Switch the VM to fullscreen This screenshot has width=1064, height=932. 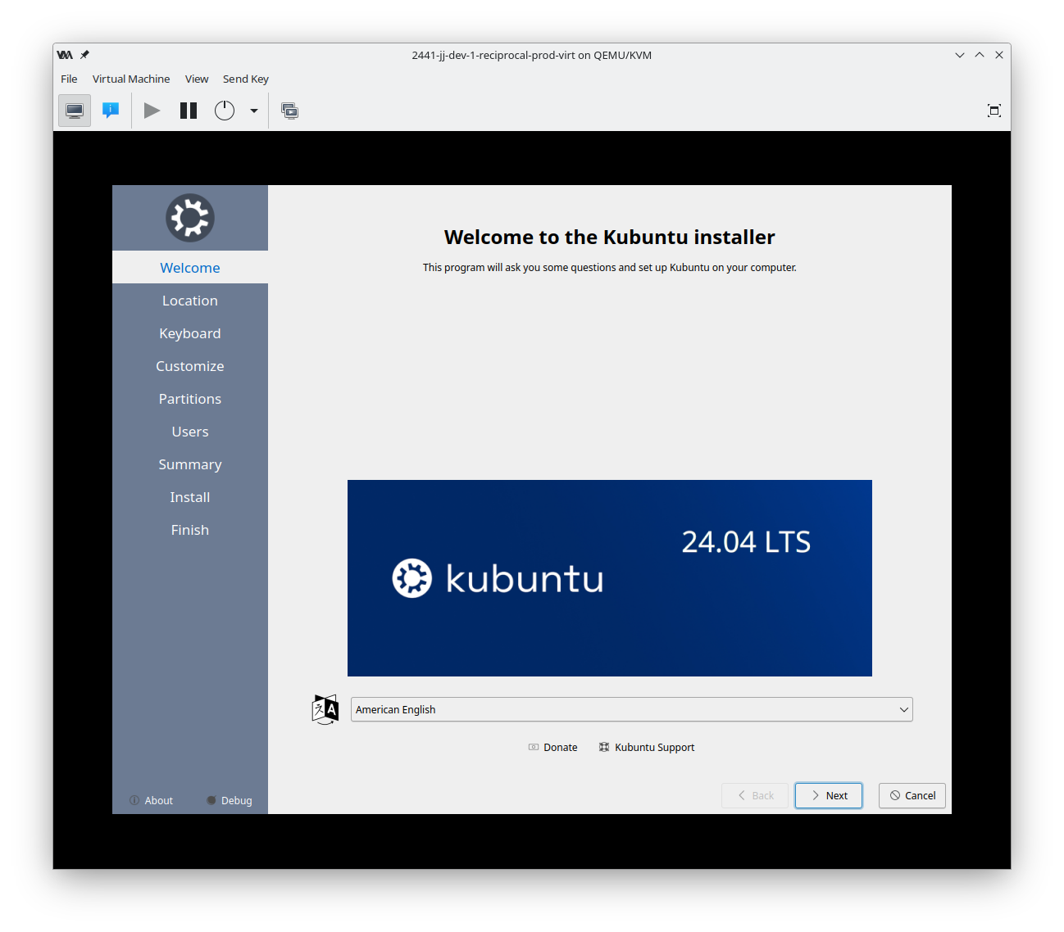click(994, 111)
